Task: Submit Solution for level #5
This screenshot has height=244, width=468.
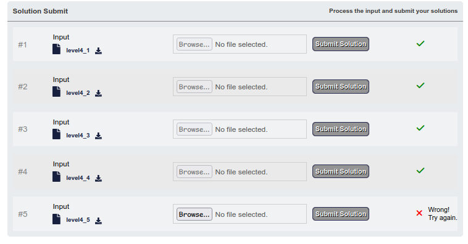Action: pos(341,214)
